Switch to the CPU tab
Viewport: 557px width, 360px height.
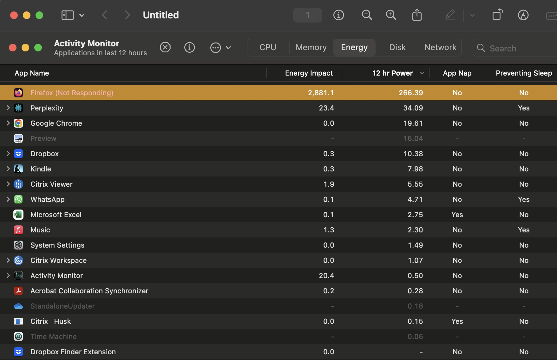268,47
